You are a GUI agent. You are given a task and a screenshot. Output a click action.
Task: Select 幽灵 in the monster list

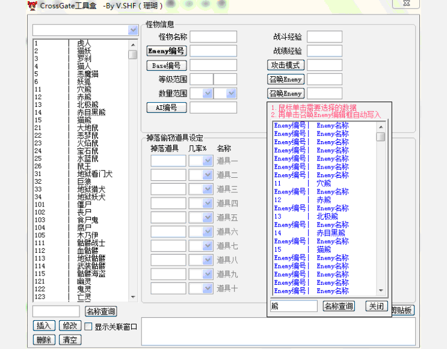(81, 281)
